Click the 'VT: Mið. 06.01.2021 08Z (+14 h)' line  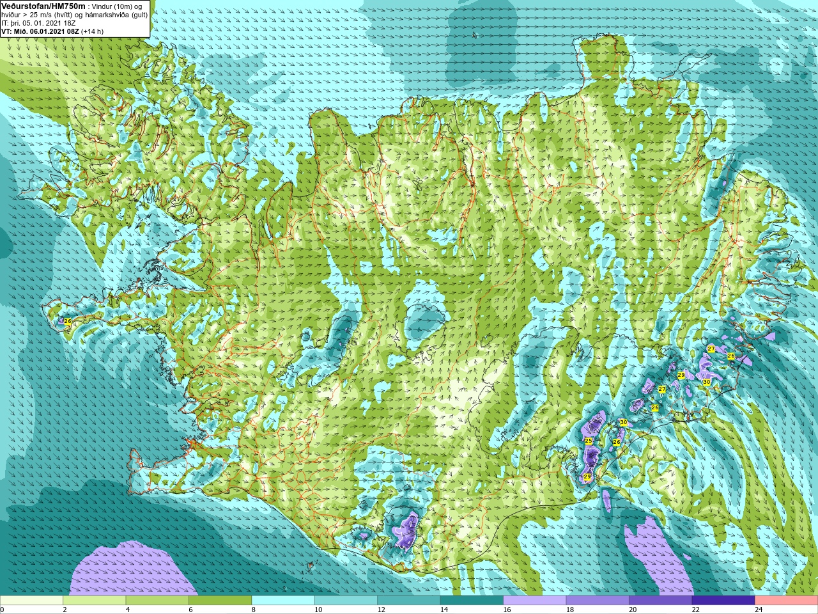point(52,31)
